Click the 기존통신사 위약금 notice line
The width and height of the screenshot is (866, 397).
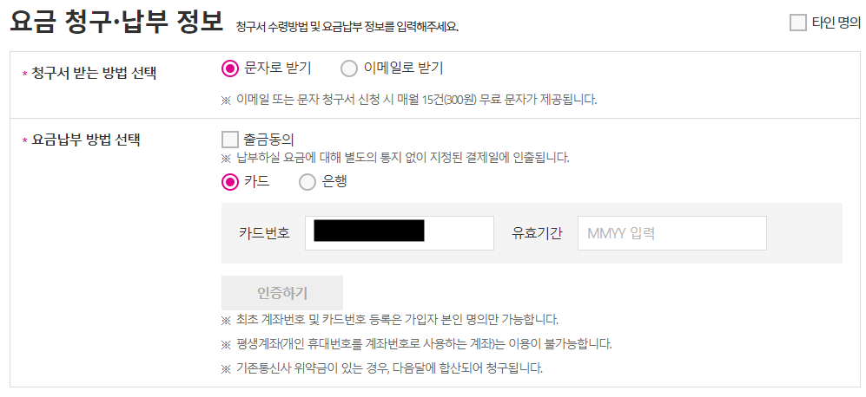tap(382, 368)
